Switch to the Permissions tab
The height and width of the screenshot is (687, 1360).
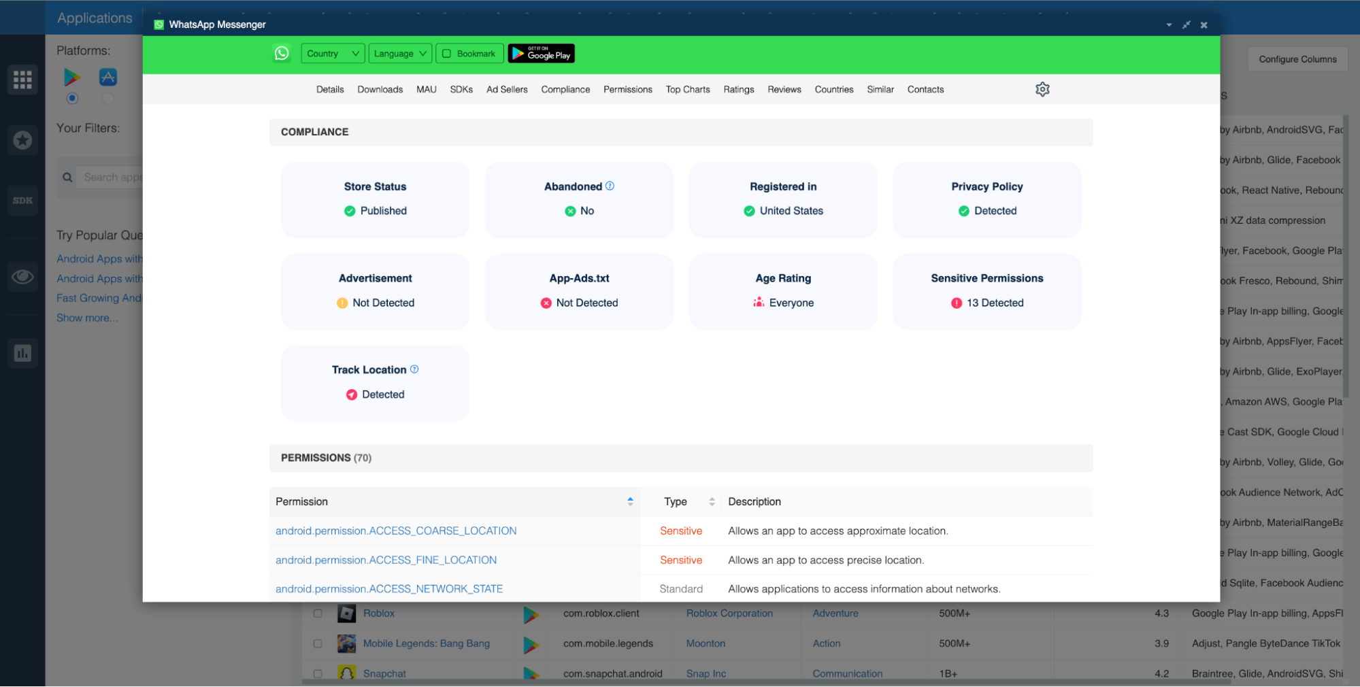(x=628, y=89)
